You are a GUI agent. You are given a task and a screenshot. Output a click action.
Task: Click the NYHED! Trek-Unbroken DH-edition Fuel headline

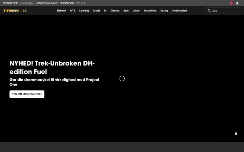(x=52, y=68)
